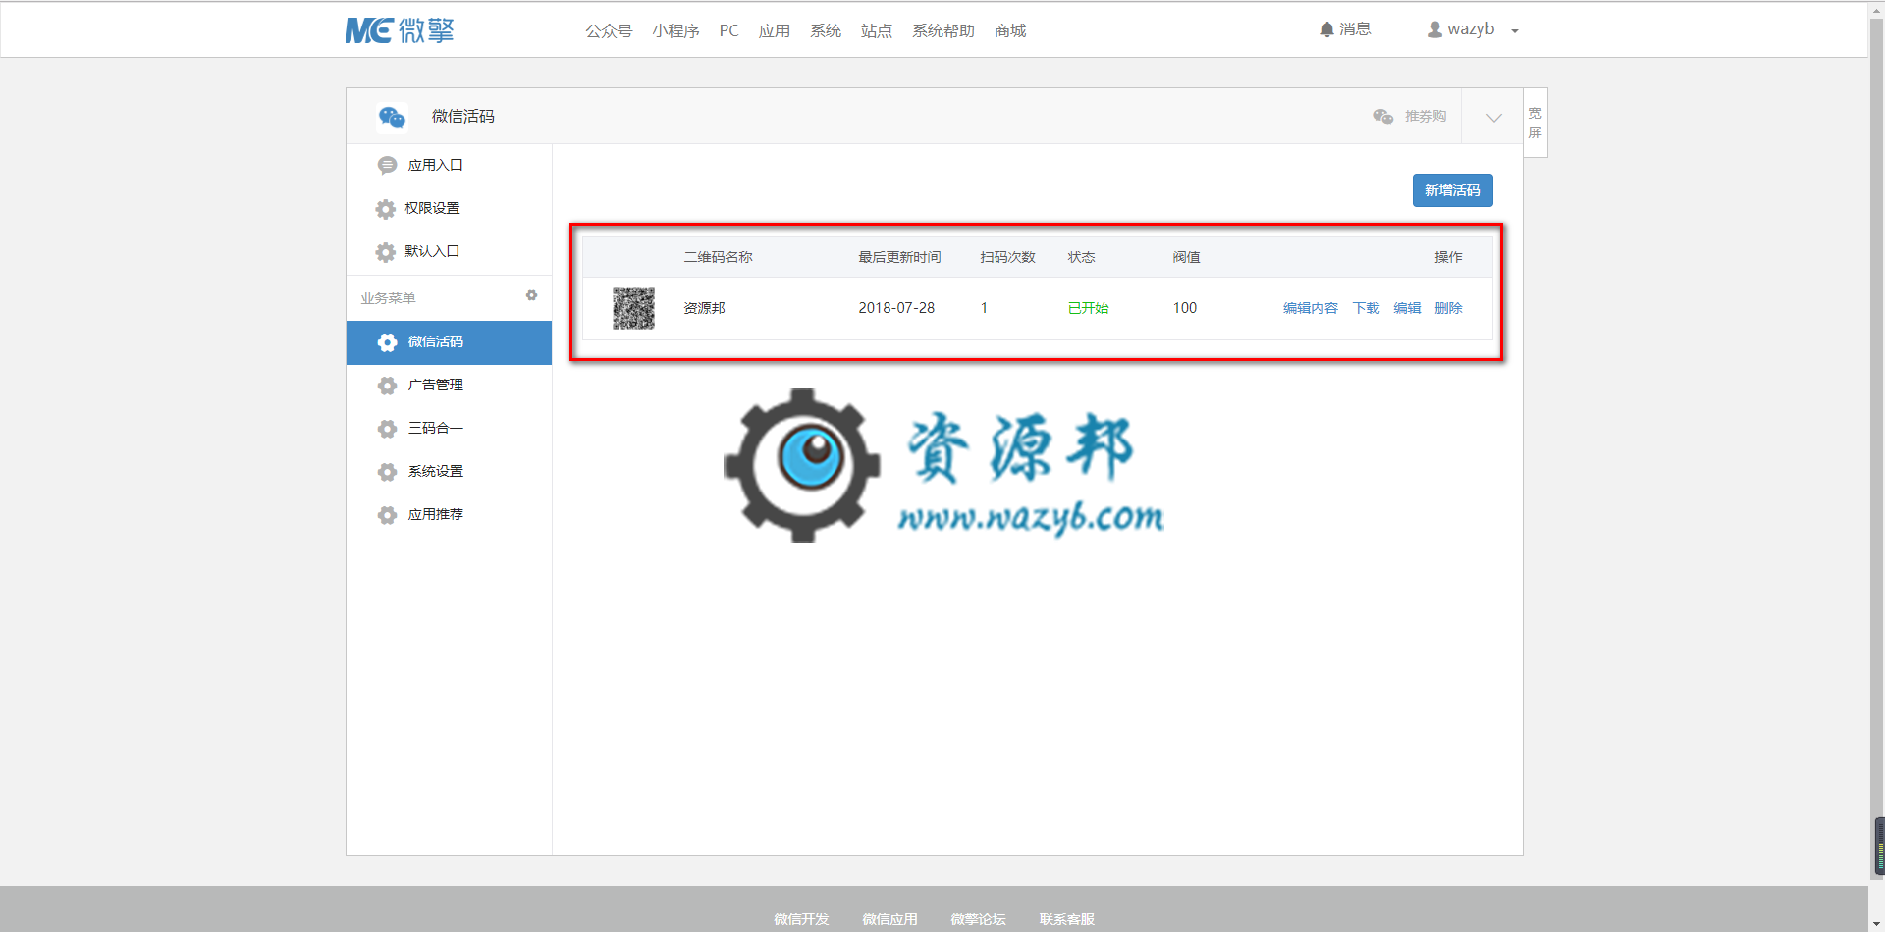Click the 2018-07-28 date cell
The height and width of the screenshot is (932, 1885).
pos(896,308)
